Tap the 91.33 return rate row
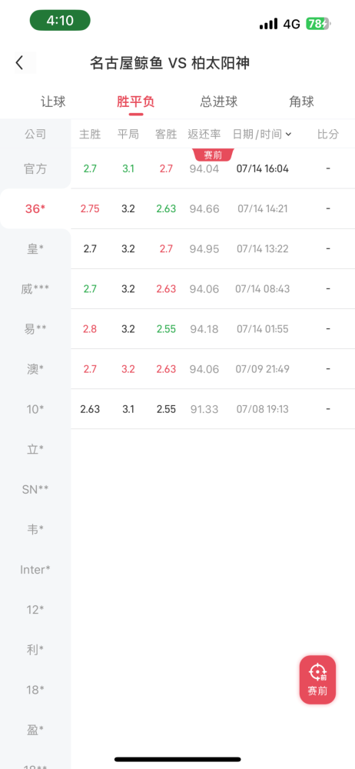Viewport: 355px width, 769px height. (x=213, y=409)
